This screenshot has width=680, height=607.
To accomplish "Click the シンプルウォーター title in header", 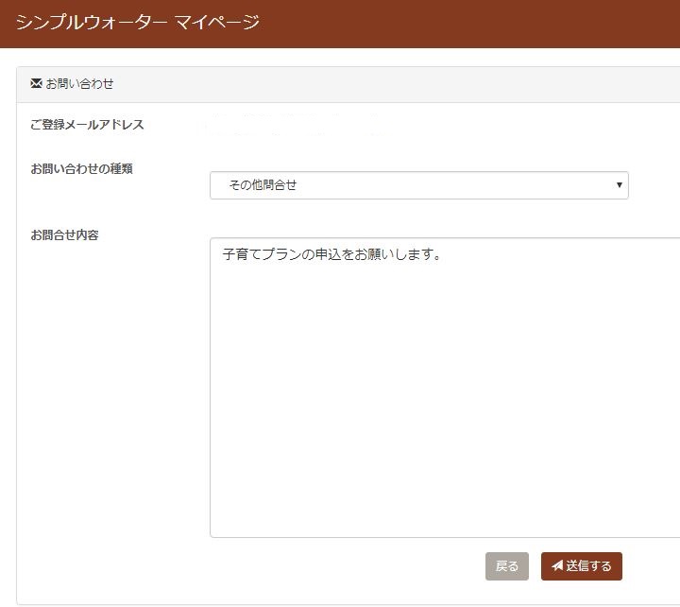I will [91, 22].
